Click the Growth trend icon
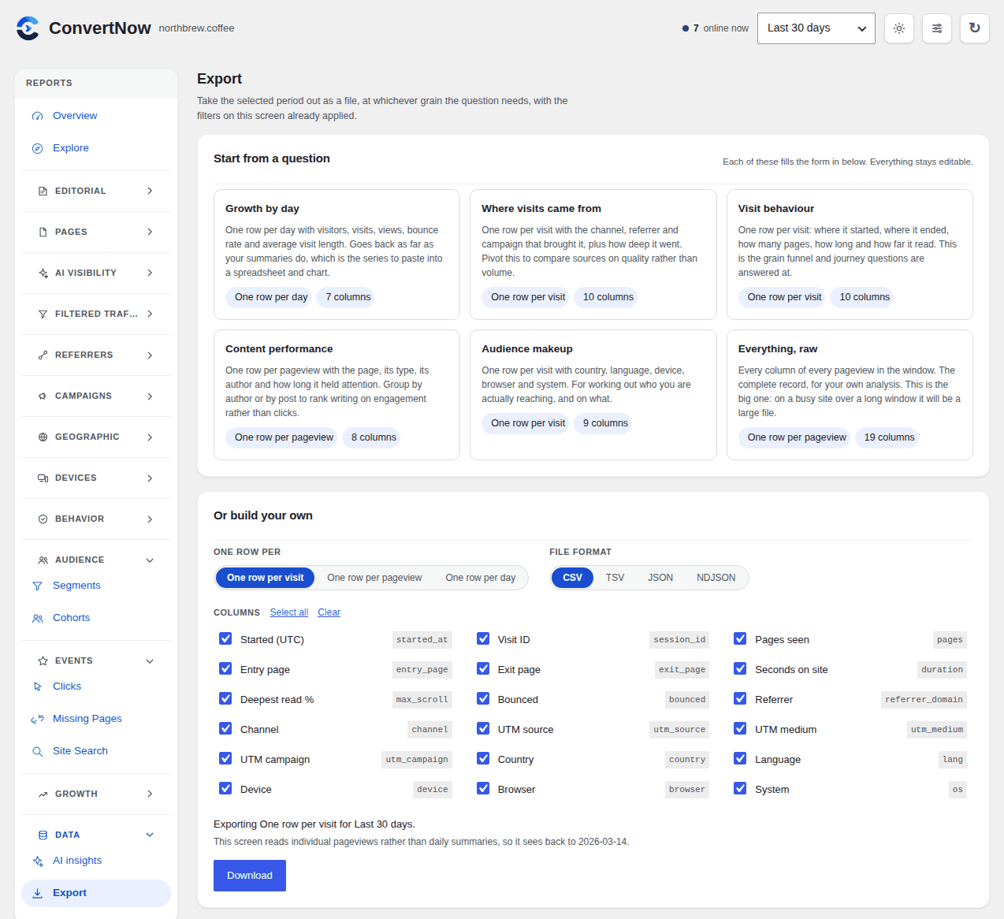The height and width of the screenshot is (919, 1004). point(43,794)
